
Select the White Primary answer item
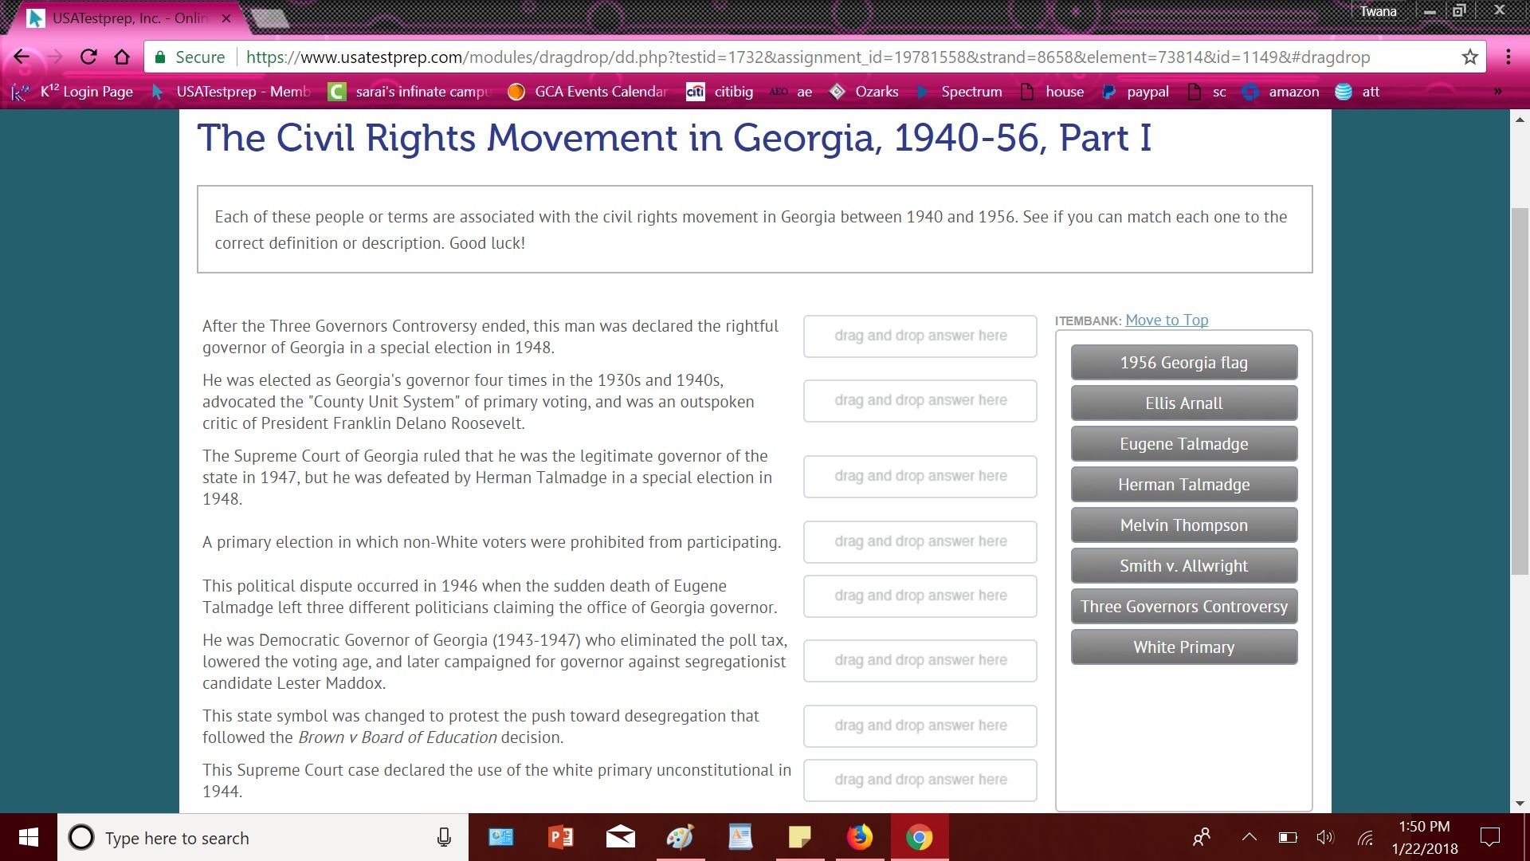pyautogui.click(x=1183, y=647)
